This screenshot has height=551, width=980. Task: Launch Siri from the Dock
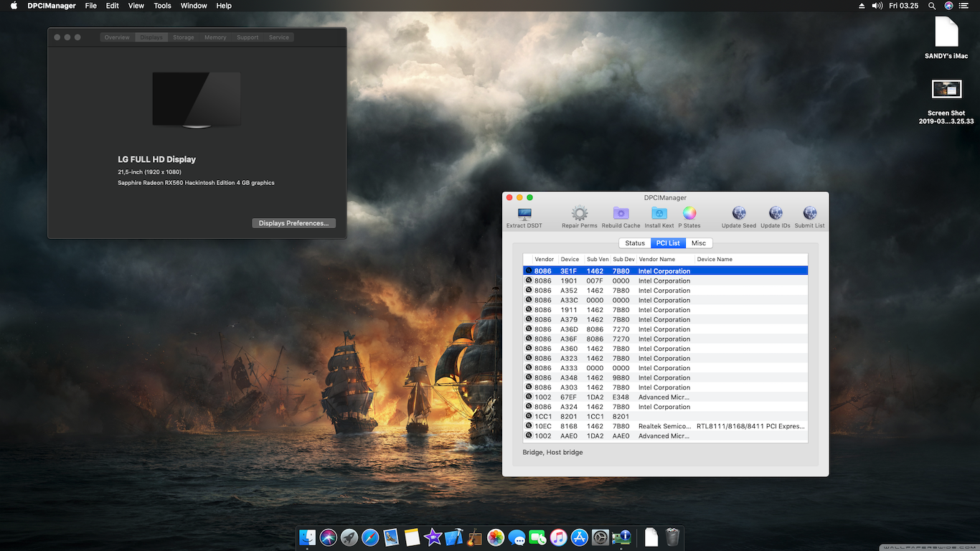pyautogui.click(x=329, y=537)
